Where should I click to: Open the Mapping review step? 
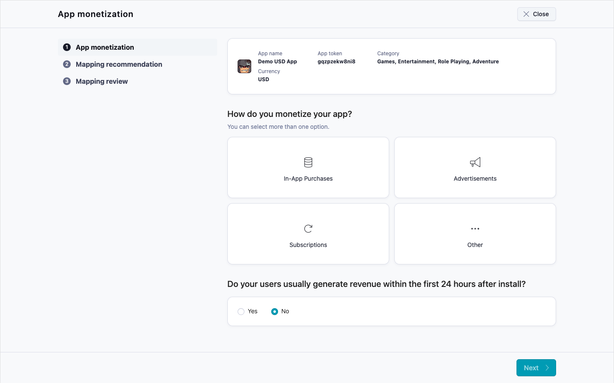point(102,81)
